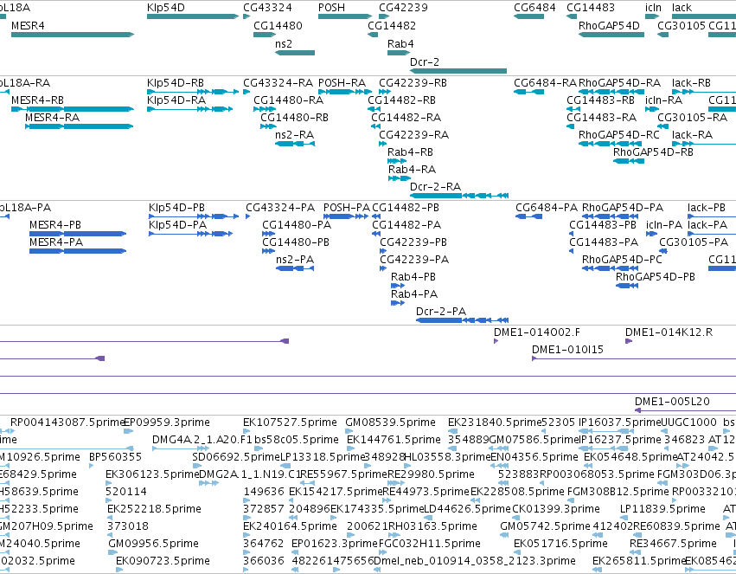Click the CG43324-PA protein label

pyautogui.click(x=280, y=208)
